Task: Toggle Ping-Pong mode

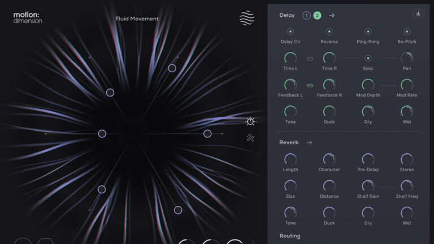Action: [368, 32]
